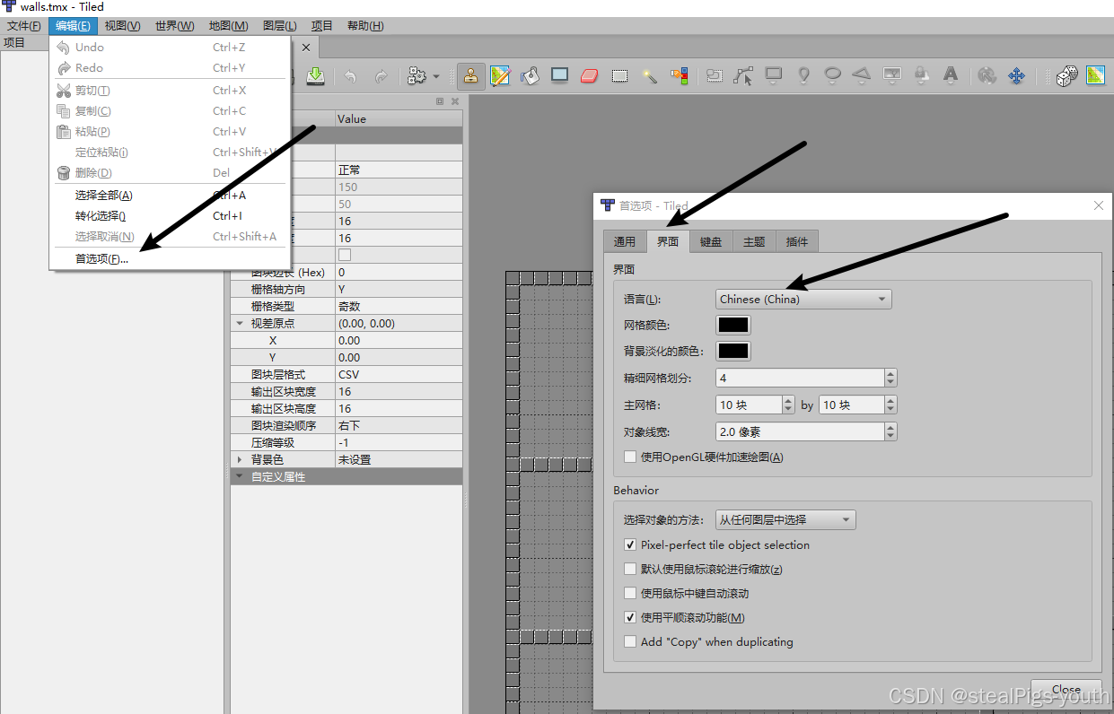Screen dimensions: 1114x714
Task: Enable Add "Copy" when duplicating checkbox
Action: click(x=630, y=642)
